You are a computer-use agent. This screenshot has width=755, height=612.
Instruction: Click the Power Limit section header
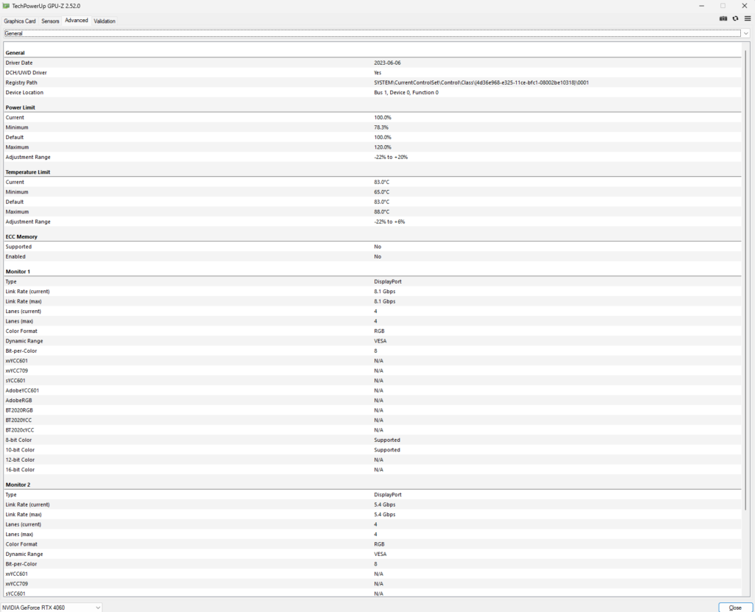[x=20, y=108]
